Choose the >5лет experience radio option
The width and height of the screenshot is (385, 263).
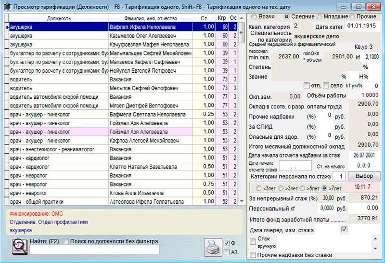tap(302, 188)
